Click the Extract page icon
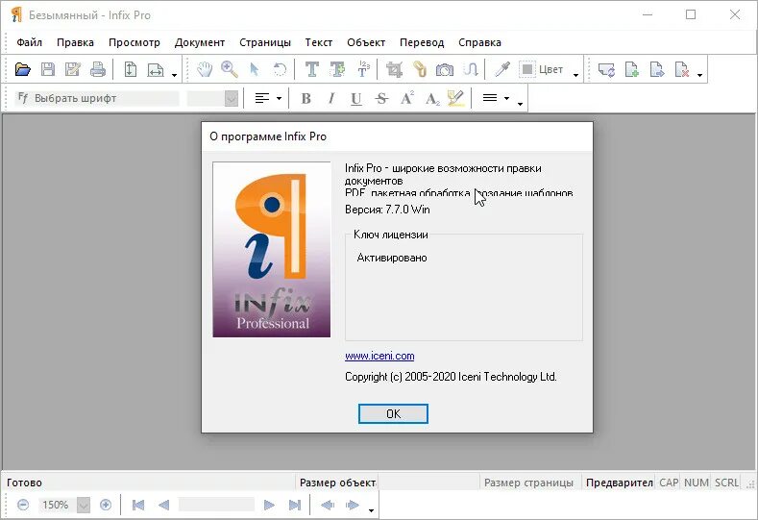The image size is (758, 520). (657, 69)
